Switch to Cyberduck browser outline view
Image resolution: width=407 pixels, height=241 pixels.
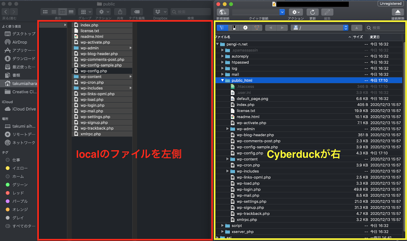(222, 28)
